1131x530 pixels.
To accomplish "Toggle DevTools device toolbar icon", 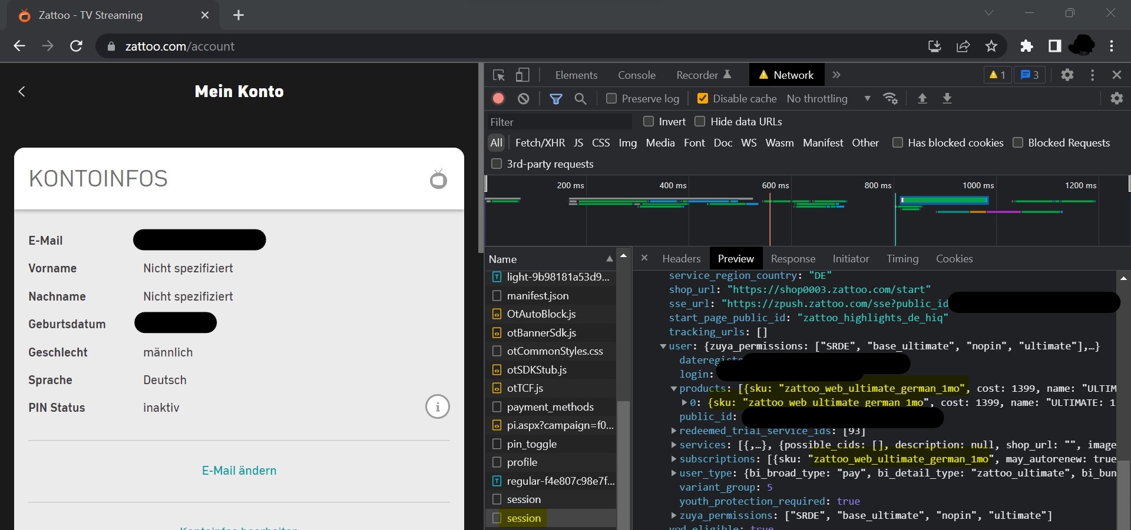I will 522,75.
